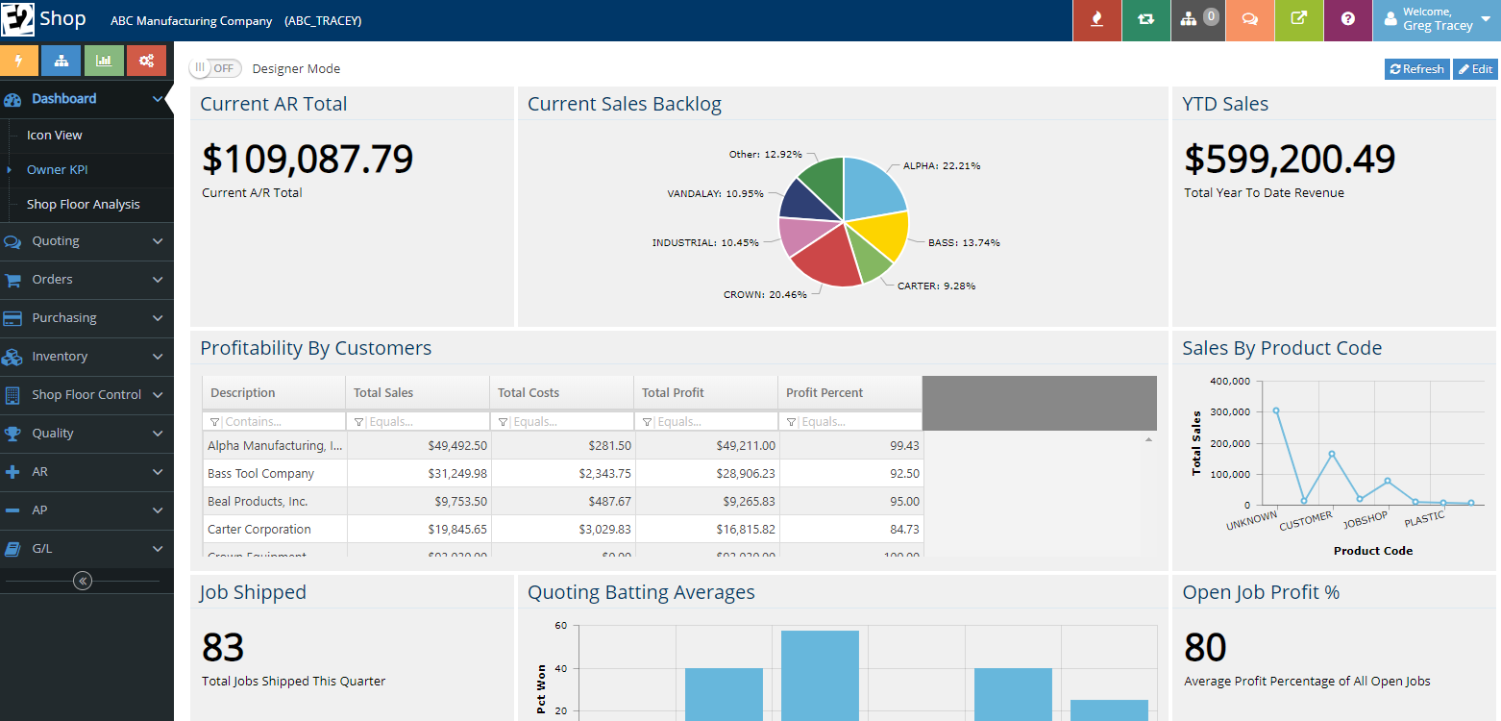Collapse the Dashboard menu
This screenshot has height=721, width=1501.
click(x=86, y=98)
